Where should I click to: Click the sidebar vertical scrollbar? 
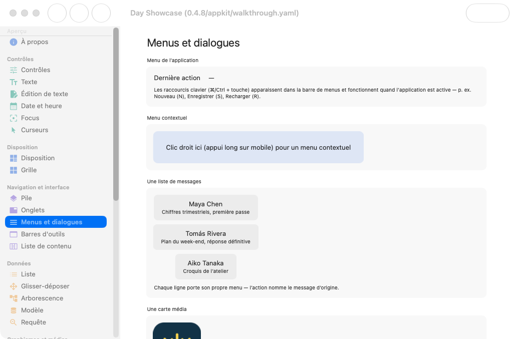point(116,114)
